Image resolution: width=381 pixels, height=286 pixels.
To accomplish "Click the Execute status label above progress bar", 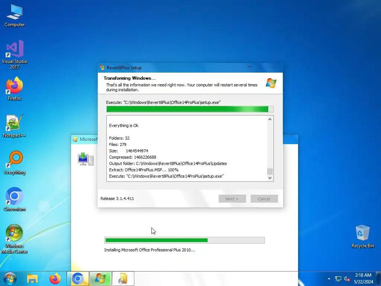I will 163,102.
